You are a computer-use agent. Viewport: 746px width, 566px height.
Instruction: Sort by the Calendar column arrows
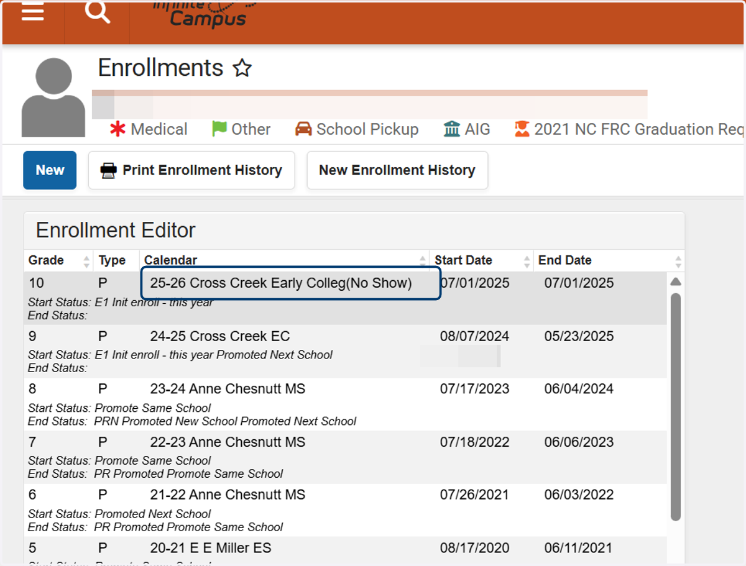[423, 261]
